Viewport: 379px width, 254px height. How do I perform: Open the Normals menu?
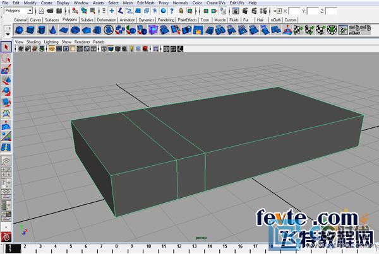pyautogui.click(x=180, y=3)
